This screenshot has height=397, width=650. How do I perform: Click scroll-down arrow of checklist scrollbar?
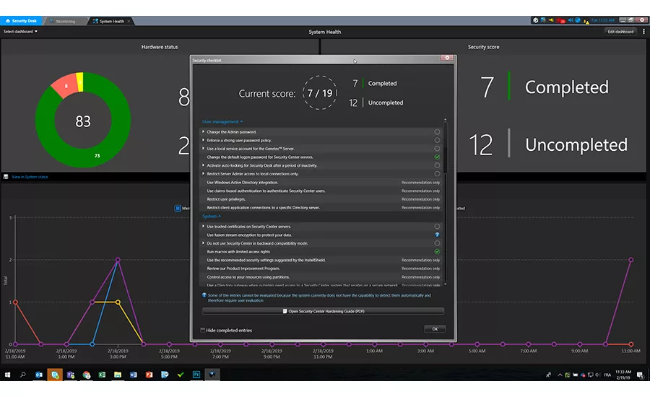coord(445,284)
